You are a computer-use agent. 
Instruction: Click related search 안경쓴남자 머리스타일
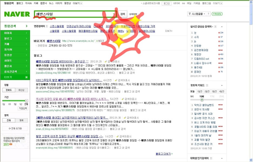[79, 26]
